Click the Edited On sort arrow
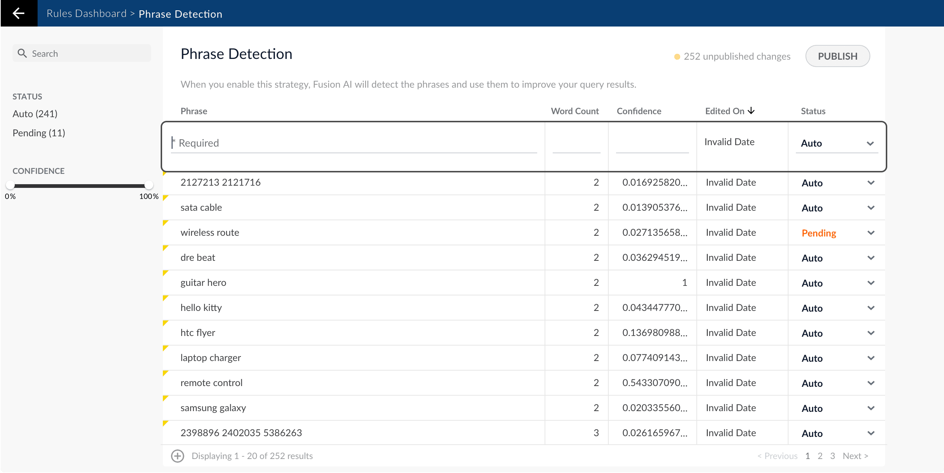Screen dimensions: 944x473 click(751, 111)
